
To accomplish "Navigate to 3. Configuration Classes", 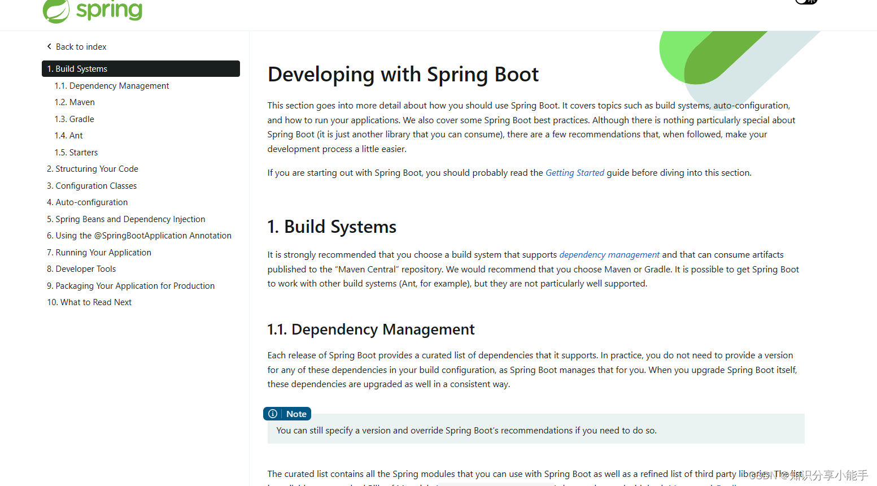I will (x=91, y=186).
